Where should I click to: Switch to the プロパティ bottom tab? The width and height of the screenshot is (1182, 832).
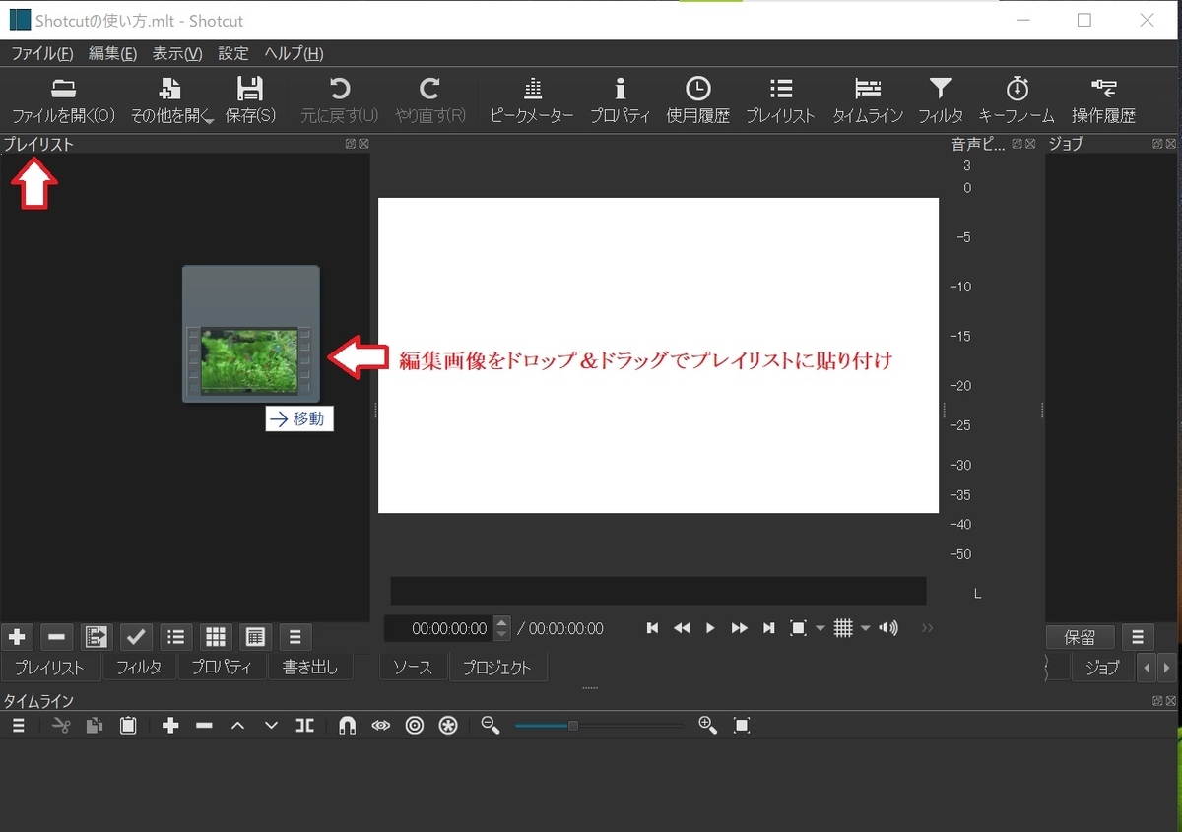222,667
